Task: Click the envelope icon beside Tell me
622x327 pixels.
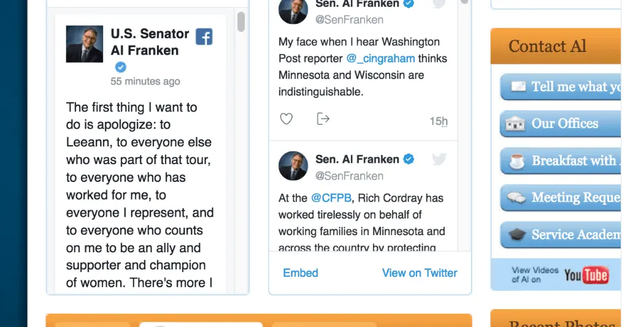Action: [518, 87]
